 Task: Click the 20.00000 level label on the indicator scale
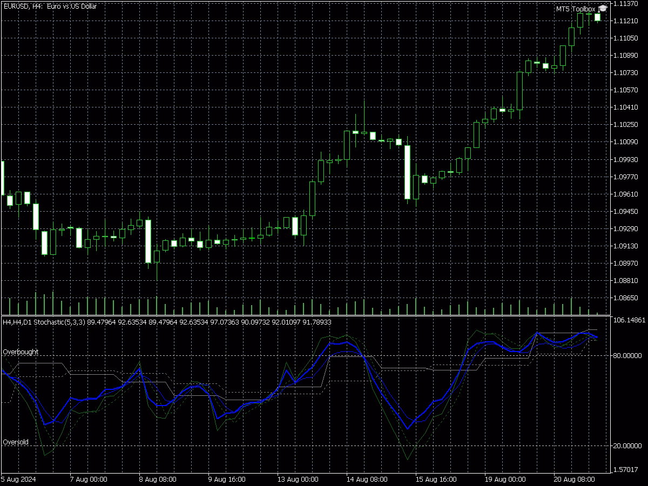[x=627, y=446]
